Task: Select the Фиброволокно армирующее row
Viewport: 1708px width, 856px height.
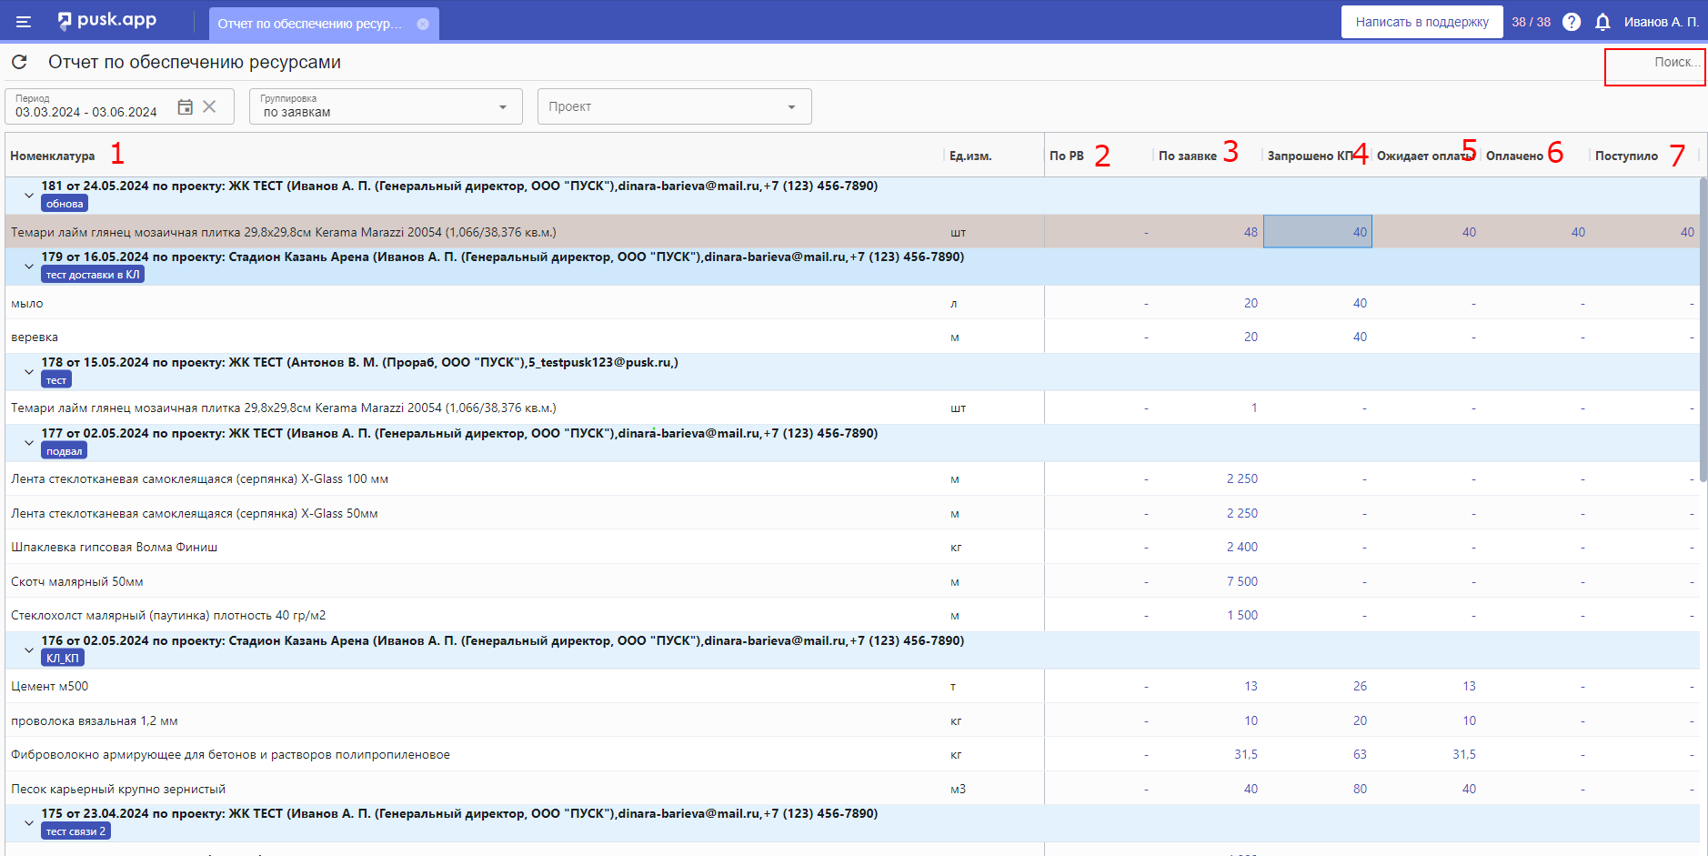Action: coord(852,754)
